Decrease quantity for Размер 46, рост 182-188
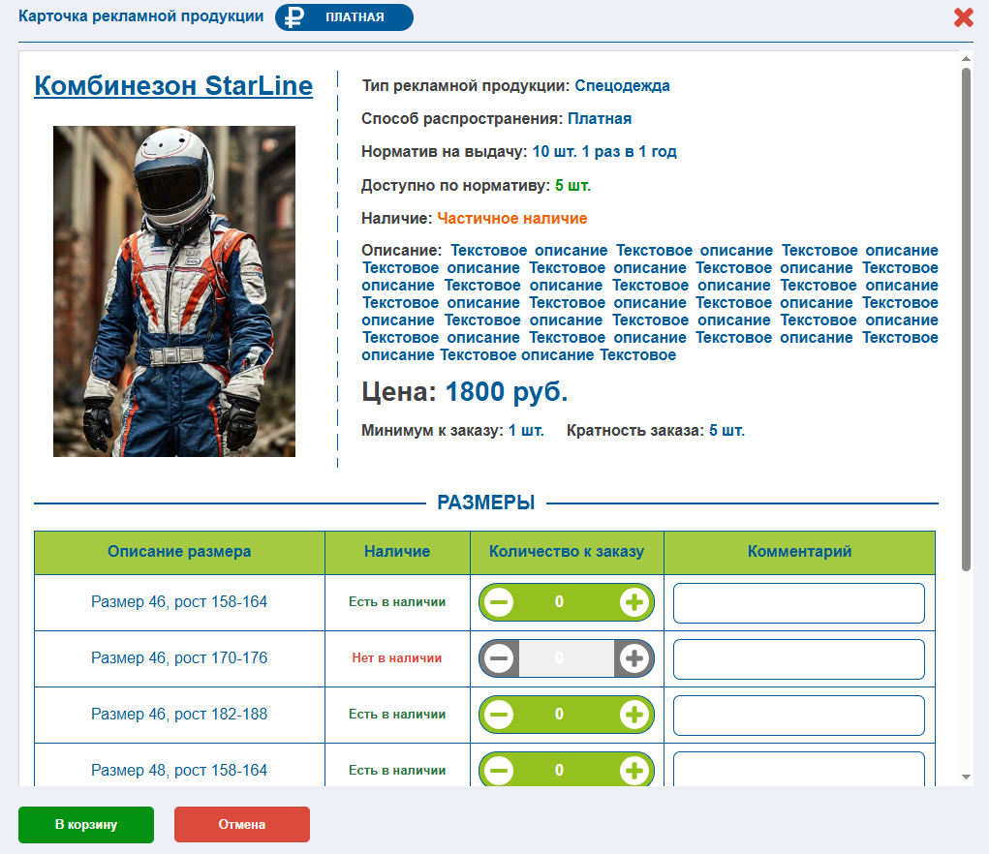This screenshot has height=854, width=989. coord(498,715)
